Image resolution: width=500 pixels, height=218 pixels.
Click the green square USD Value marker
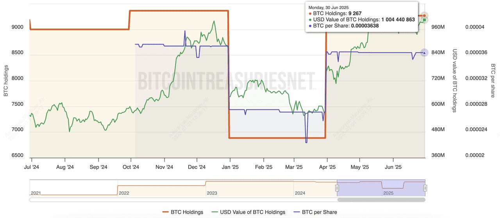pos(425,20)
